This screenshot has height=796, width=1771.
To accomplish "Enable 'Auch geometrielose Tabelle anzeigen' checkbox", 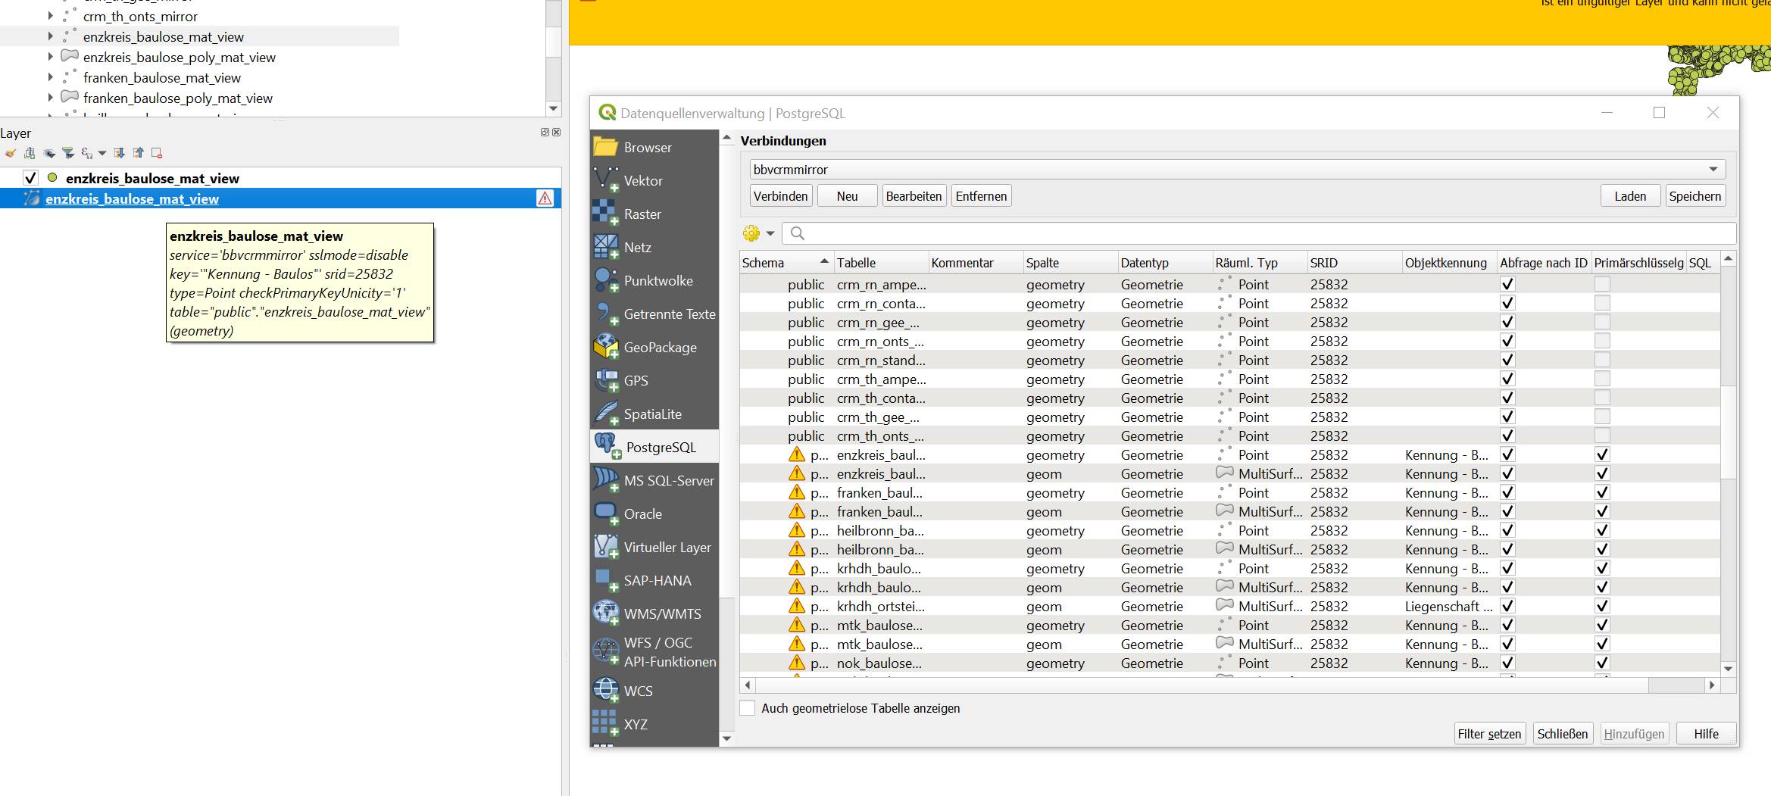I will (x=748, y=708).
